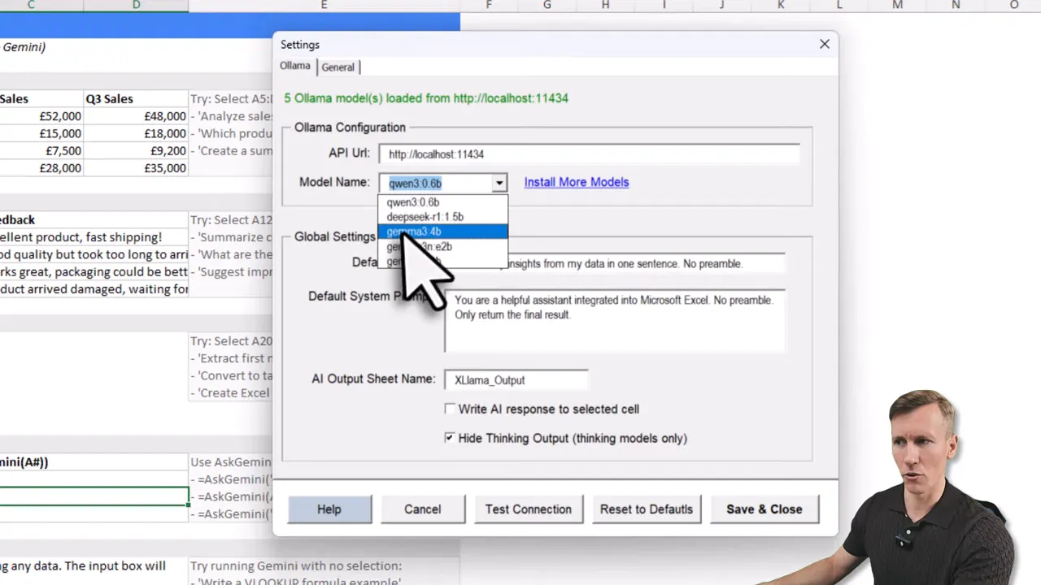Disable Hide Thinking Output checkbox
Image resolution: width=1041 pixels, height=585 pixels.
[x=450, y=438]
